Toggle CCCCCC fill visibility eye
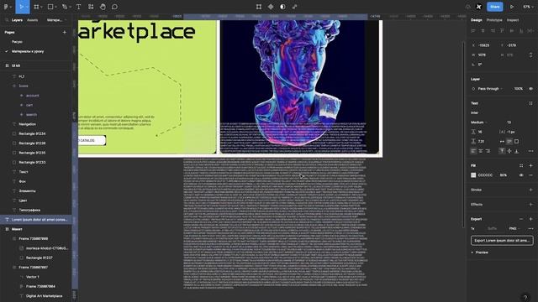538x302 pixels. pos(521,175)
